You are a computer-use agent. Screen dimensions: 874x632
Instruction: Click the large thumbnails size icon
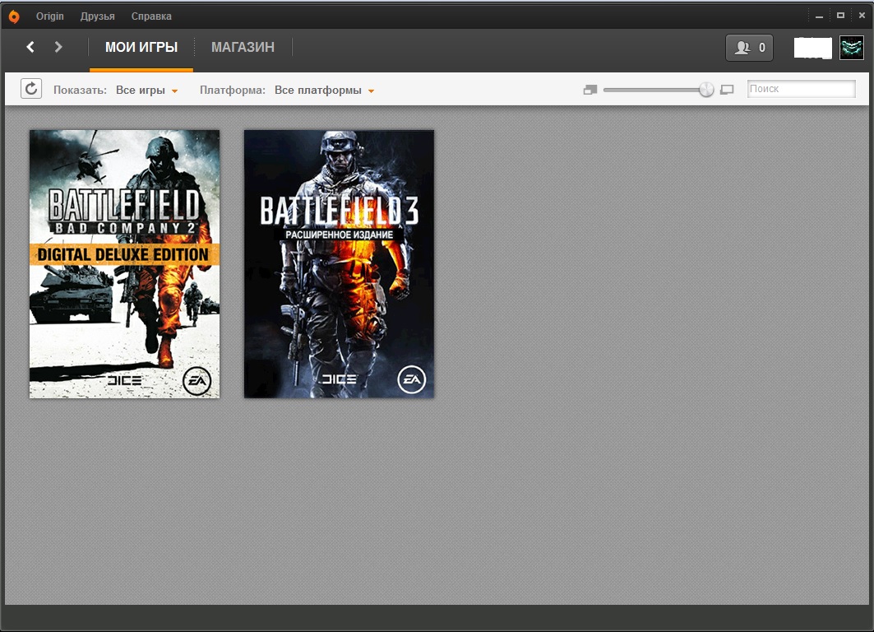tap(727, 90)
